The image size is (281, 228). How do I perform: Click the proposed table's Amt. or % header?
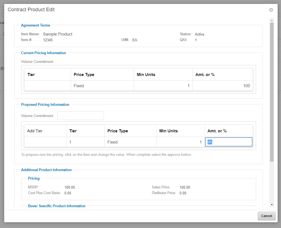tap(228, 131)
